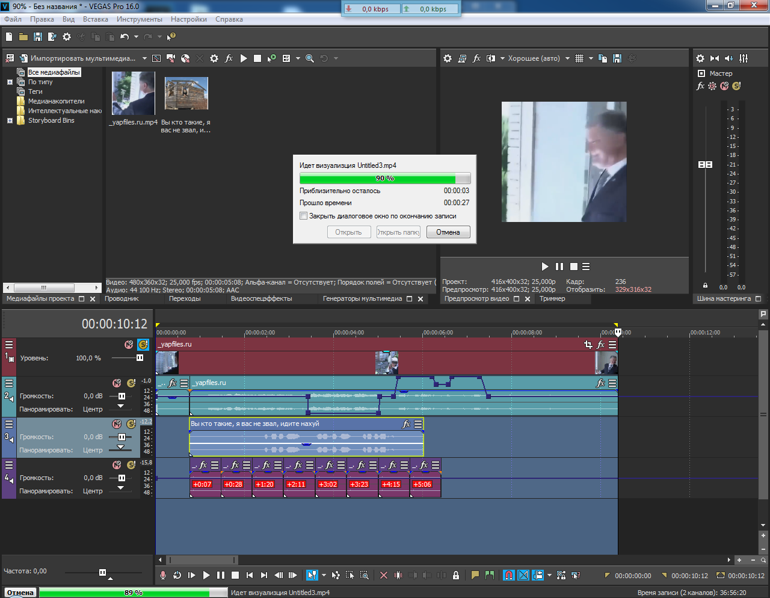Open the 'Инструменты' menu
Image resolution: width=770 pixels, height=598 pixels.
coord(140,19)
